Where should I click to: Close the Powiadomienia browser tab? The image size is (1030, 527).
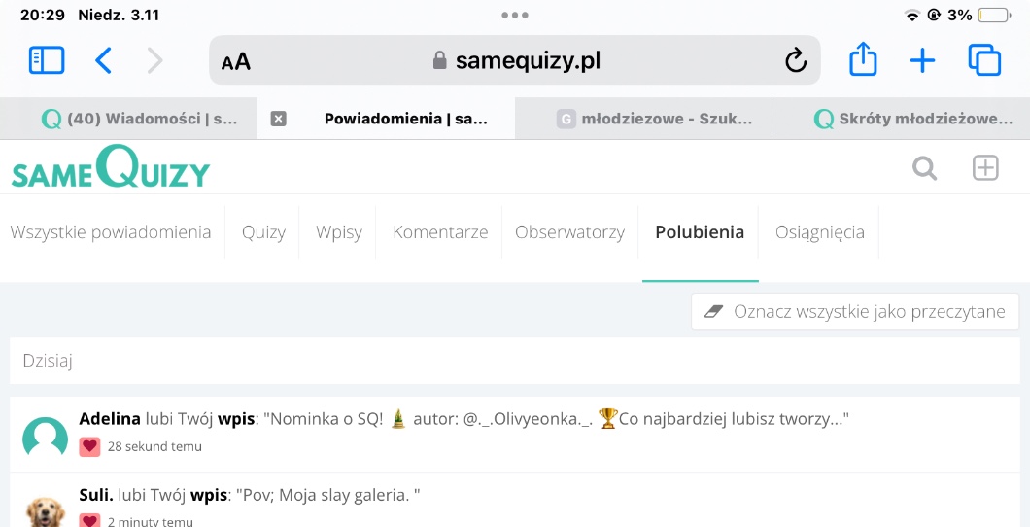click(x=278, y=119)
